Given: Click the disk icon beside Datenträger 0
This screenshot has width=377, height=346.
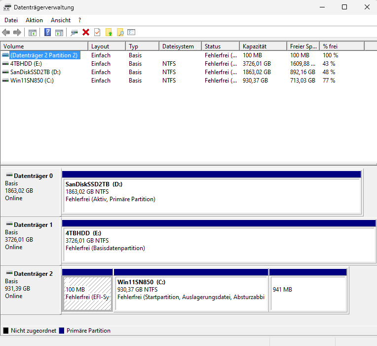Looking at the screenshot, I should (x=9, y=175).
